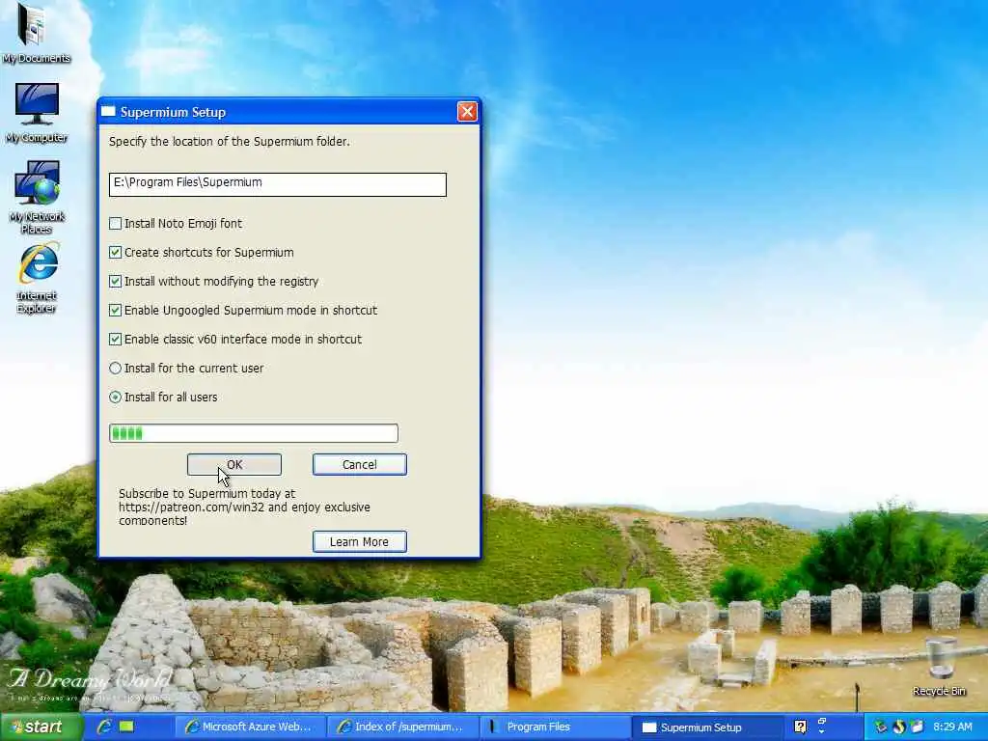This screenshot has height=741, width=988.
Task: Click the Learn More button
Action: click(x=360, y=541)
